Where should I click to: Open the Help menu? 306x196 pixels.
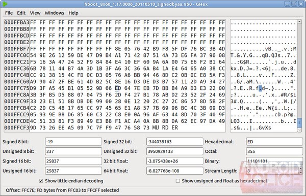[x=73, y=13]
